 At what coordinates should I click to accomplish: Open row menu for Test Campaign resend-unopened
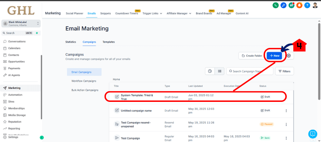click(286, 124)
